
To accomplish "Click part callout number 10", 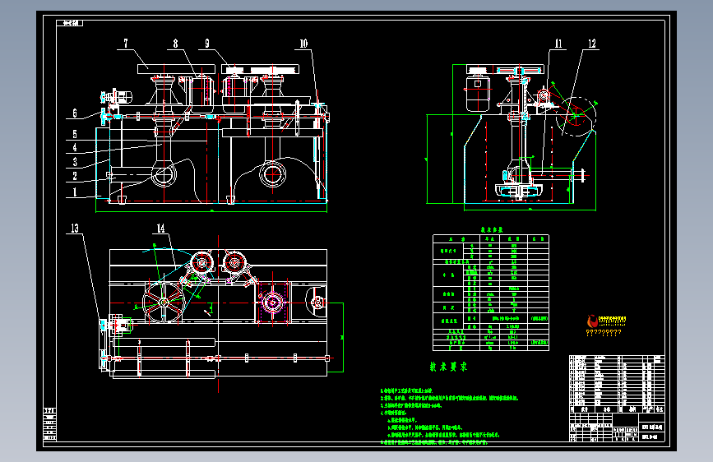I will click(x=303, y=44).
